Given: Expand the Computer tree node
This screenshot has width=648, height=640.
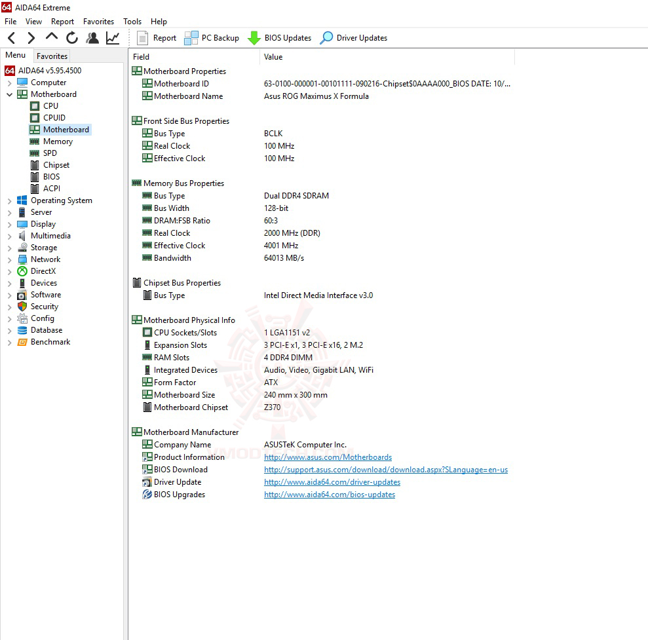Looking at the screenshot, I should (x=10, y=83).
